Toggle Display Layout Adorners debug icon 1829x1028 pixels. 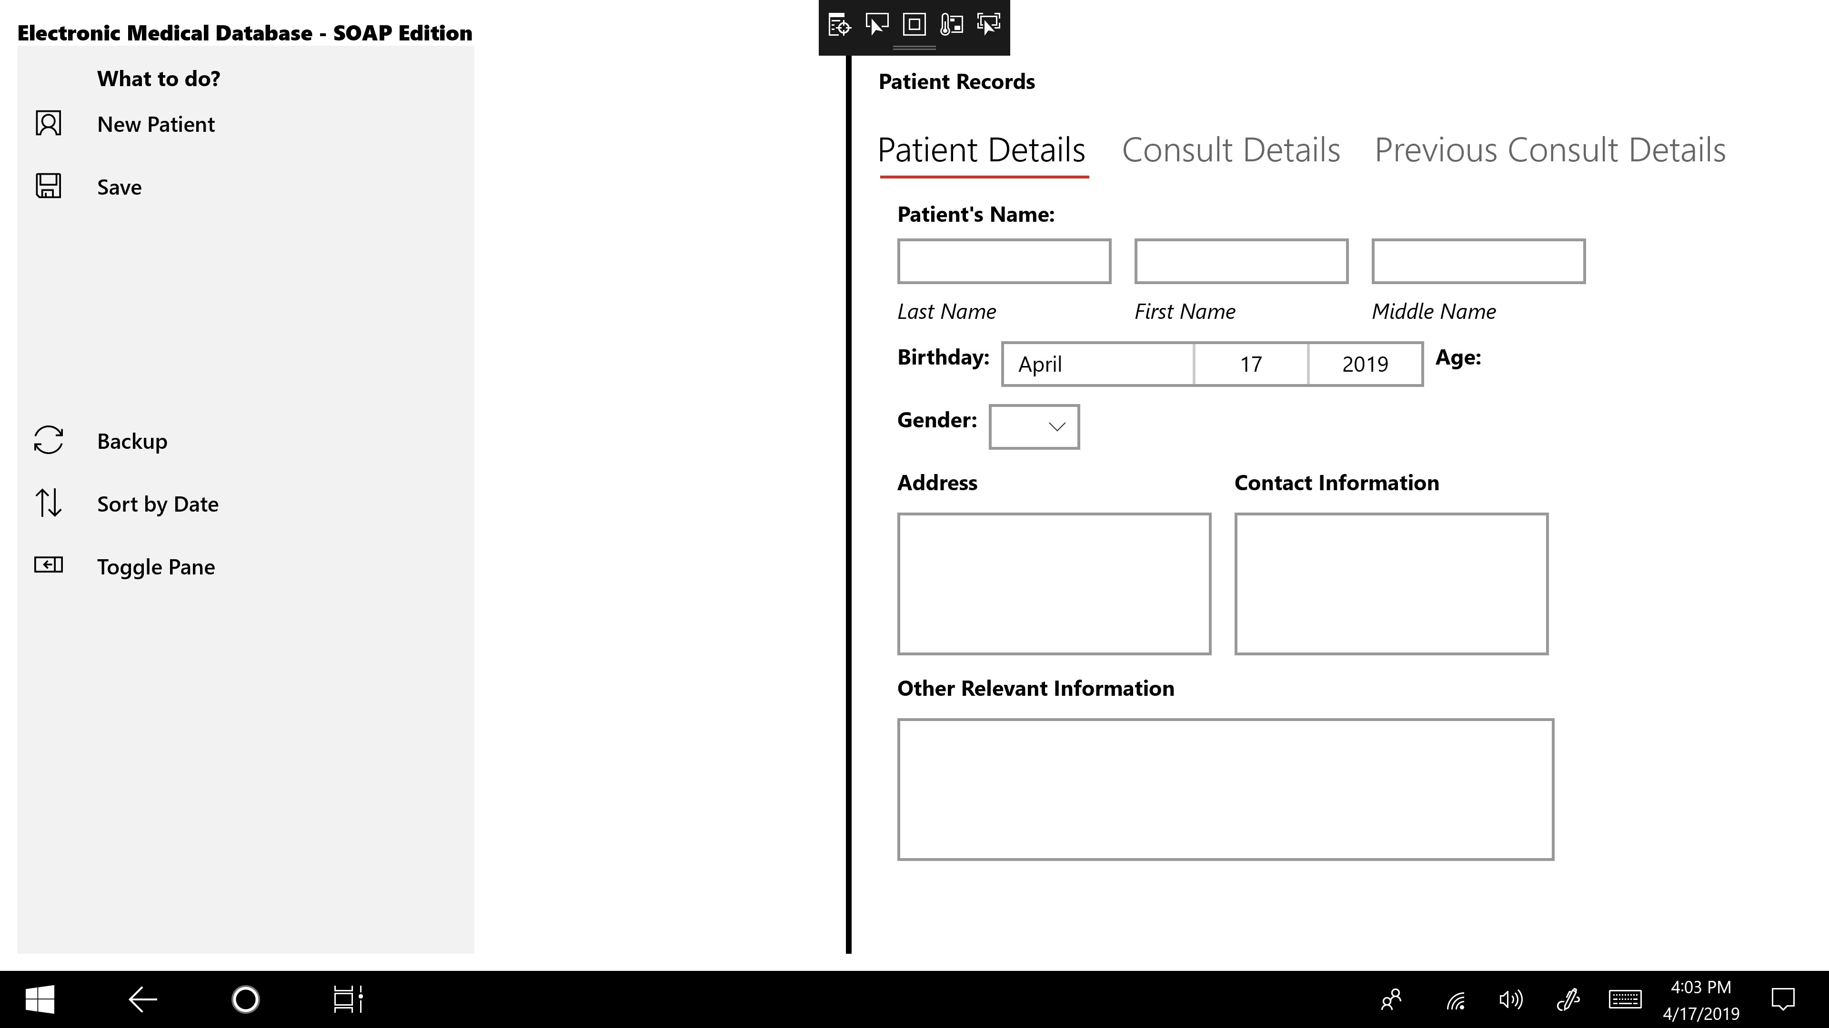[914, 25]
